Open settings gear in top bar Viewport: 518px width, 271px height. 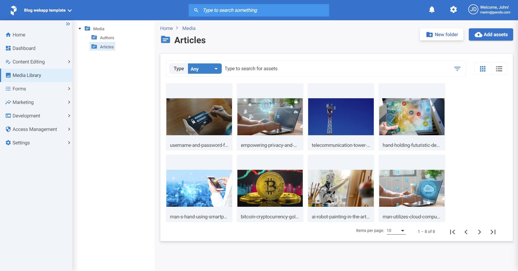[453, 10]
